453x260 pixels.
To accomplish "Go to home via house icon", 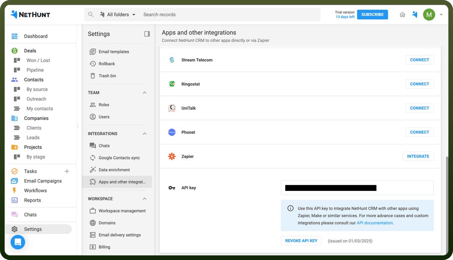I will click(402, 14).
